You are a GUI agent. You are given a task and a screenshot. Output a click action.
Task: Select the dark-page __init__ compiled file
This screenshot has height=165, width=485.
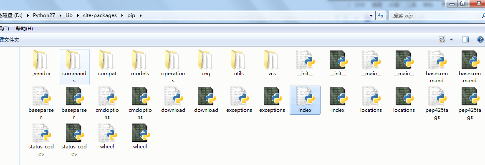coord(338,63)
